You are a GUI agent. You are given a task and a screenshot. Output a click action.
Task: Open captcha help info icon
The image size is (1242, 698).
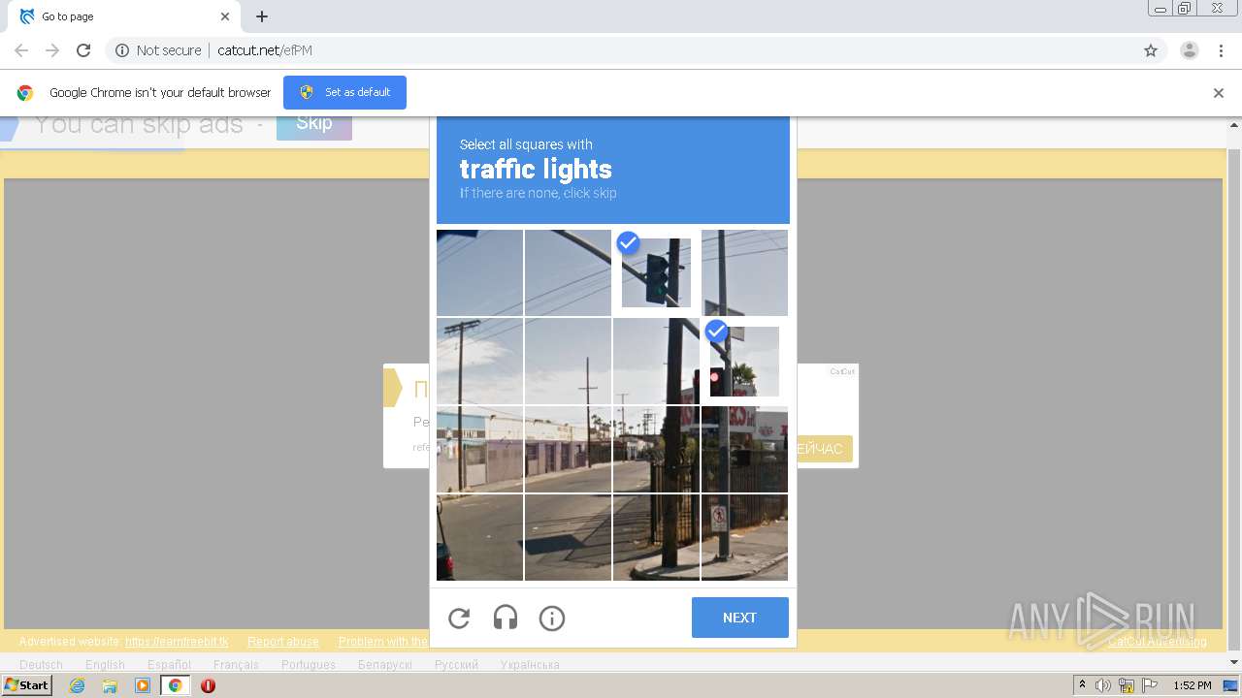(x=552, y=619)
